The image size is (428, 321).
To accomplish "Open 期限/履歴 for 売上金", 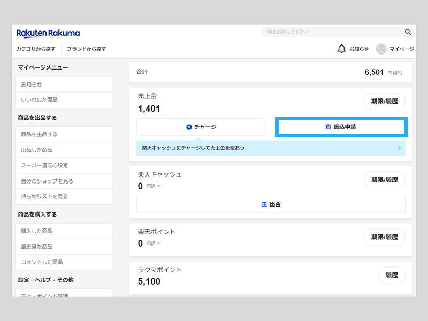I will pyautogui.click(x=384, y=102).
